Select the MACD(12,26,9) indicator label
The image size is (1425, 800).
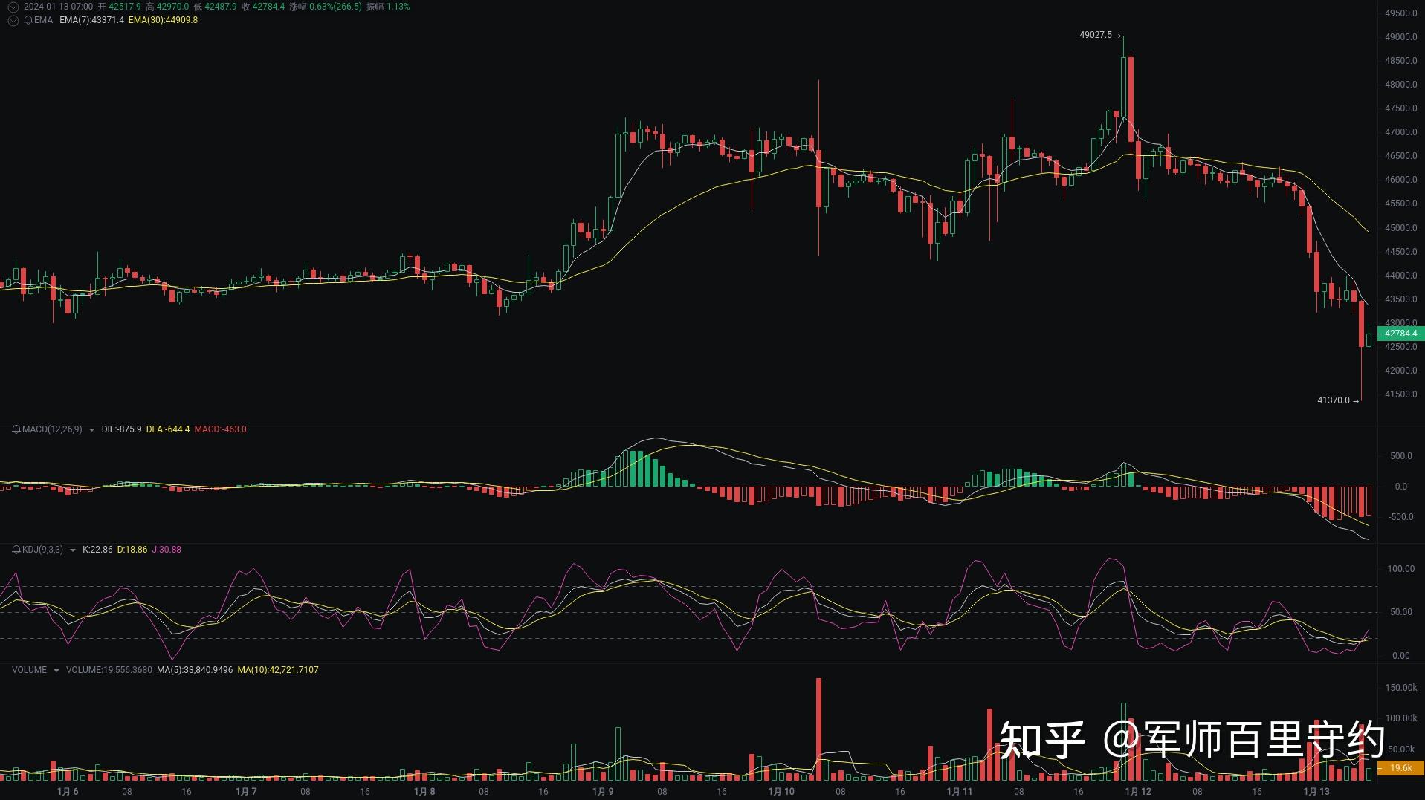(52, 429)
